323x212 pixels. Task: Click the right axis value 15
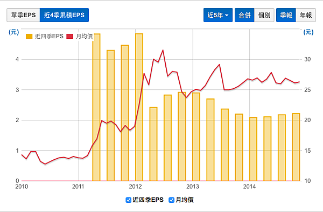click(x=307, y=151)
